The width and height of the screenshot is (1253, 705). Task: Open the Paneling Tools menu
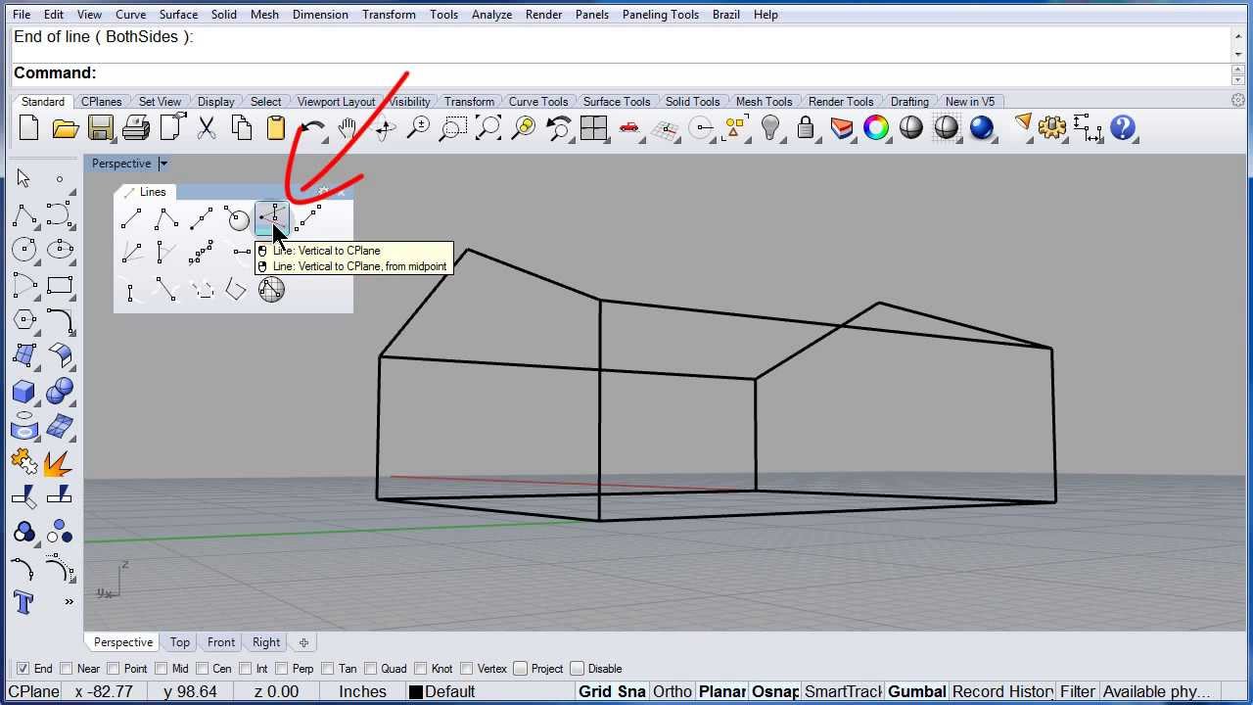coord(660,15)
